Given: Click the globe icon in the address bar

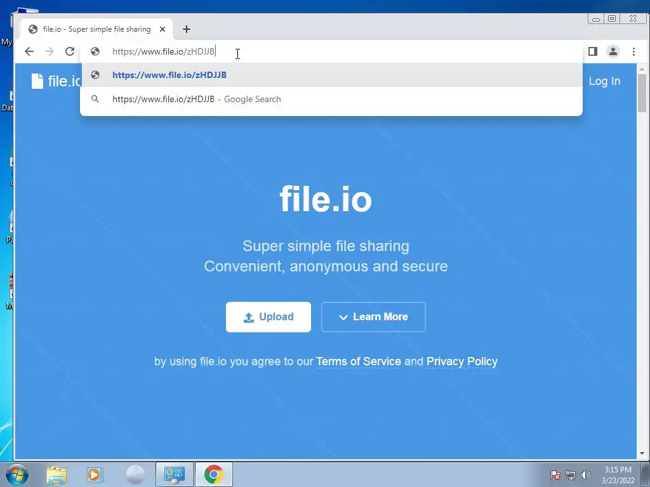Looking at the screenshot, I should [x=95, y=51].
